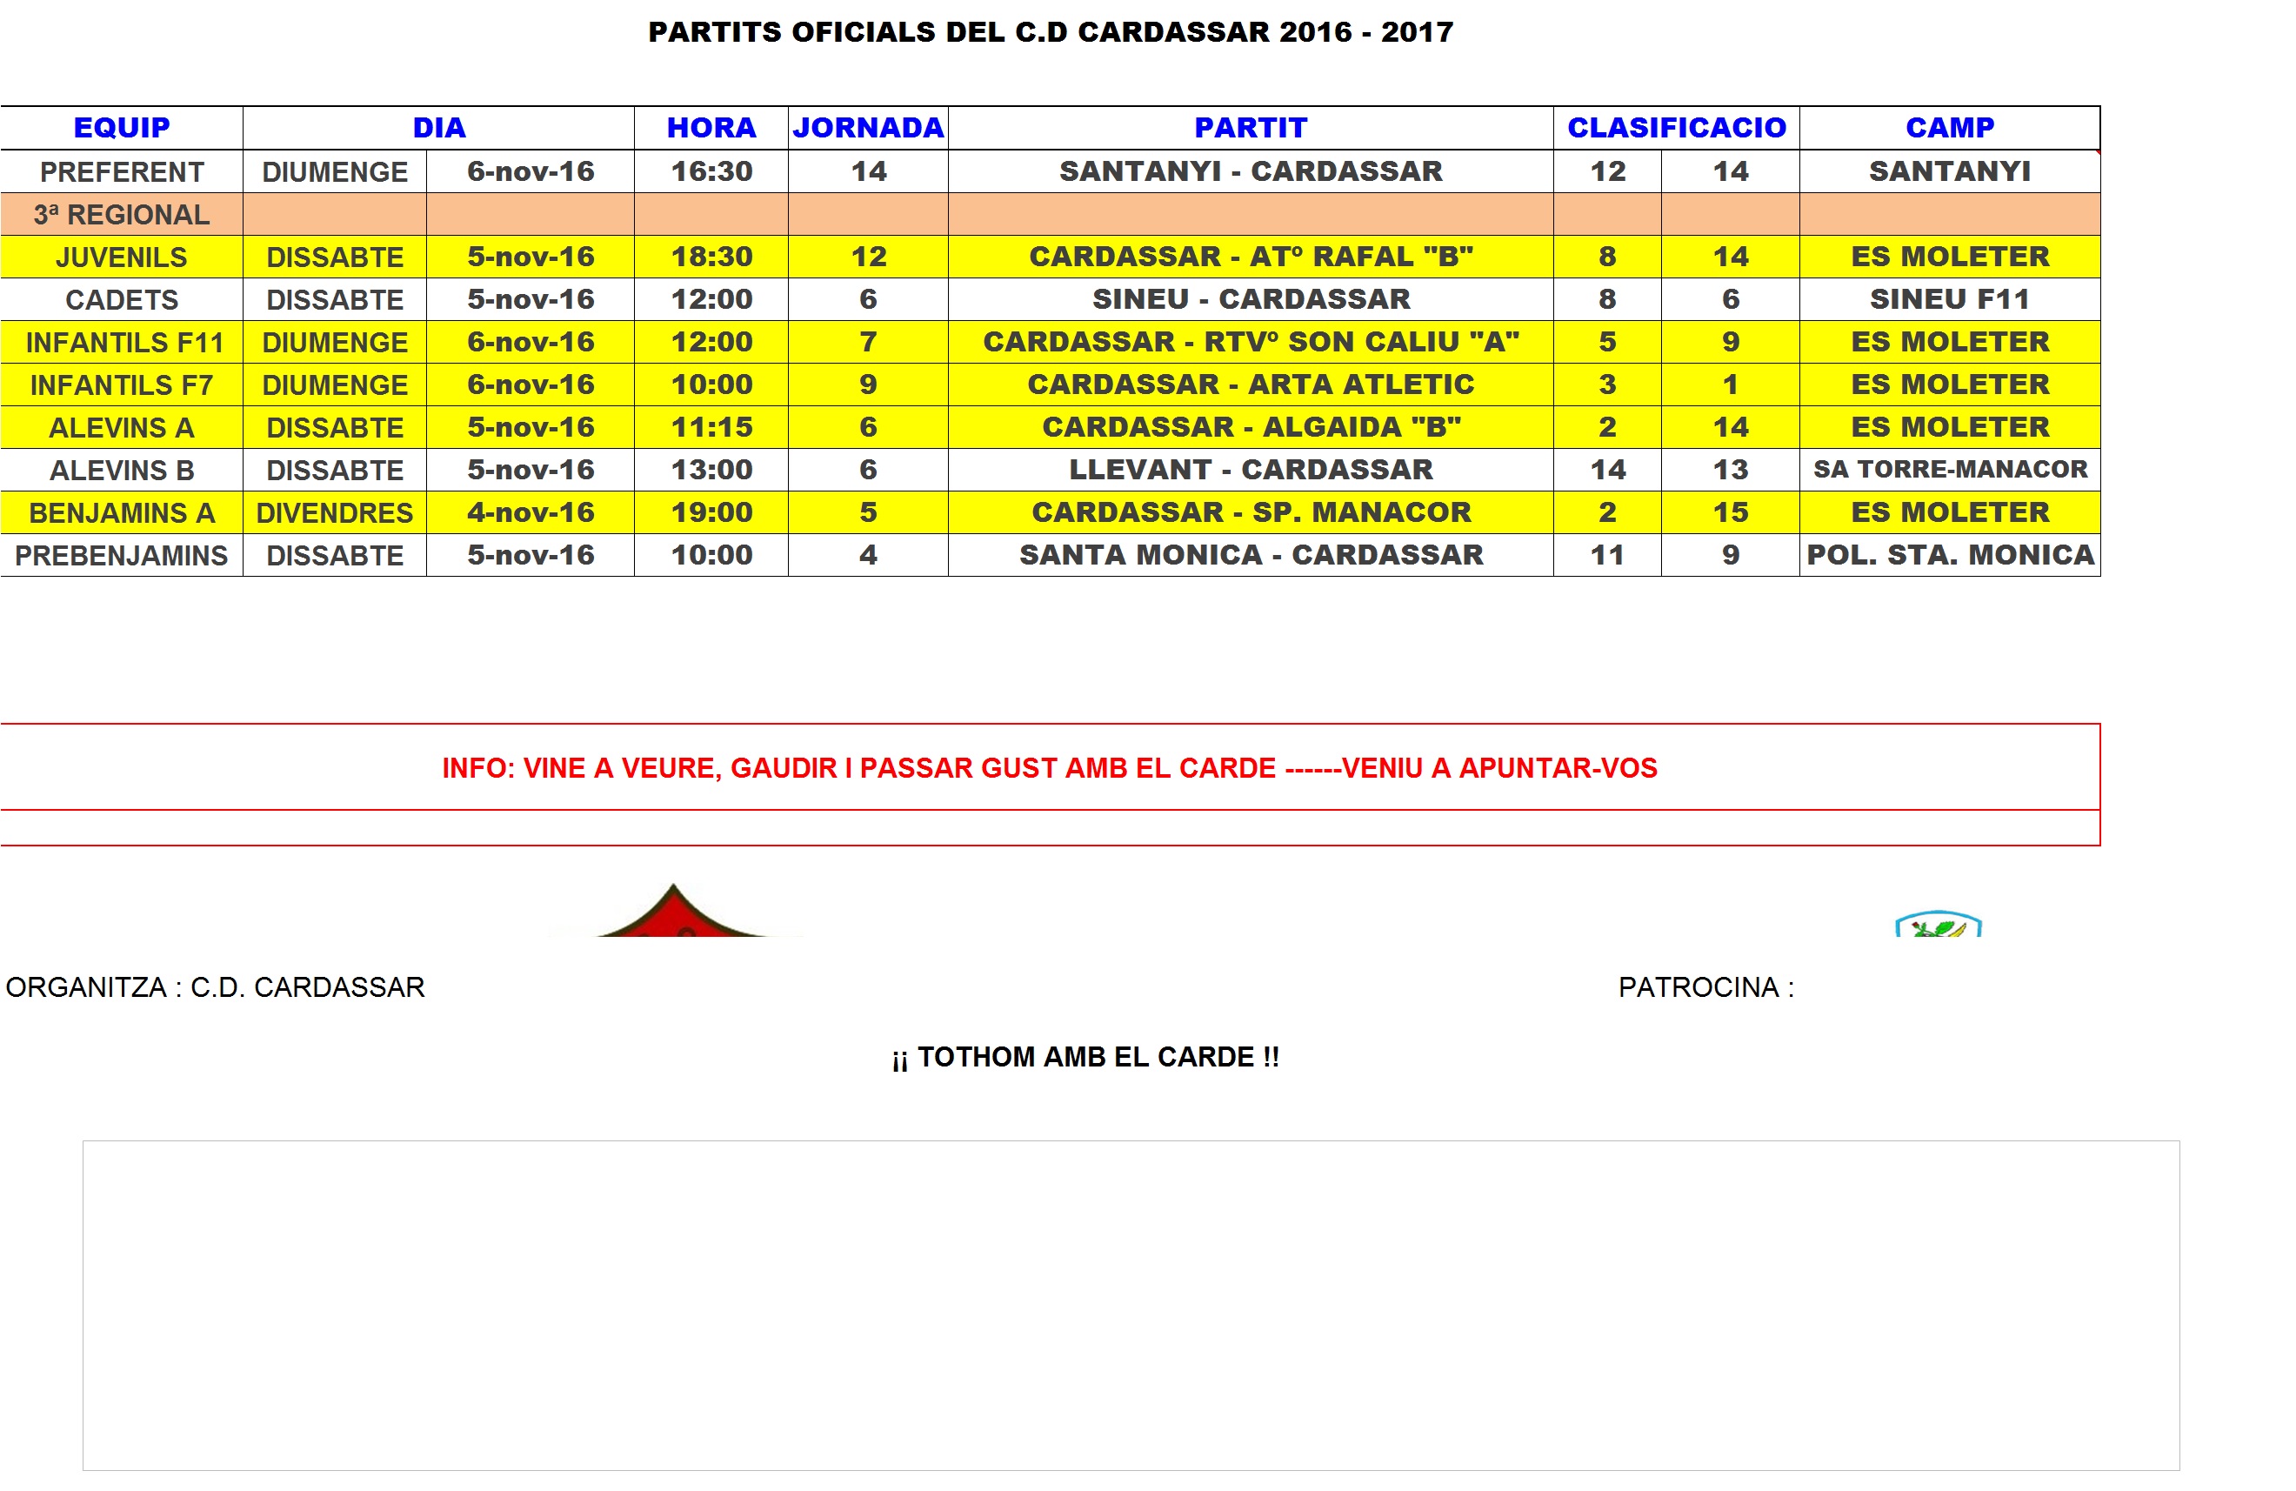This screenshot has height=1491, width=2296.
Task: Click the HORA column header
Action: pos(711,127)
